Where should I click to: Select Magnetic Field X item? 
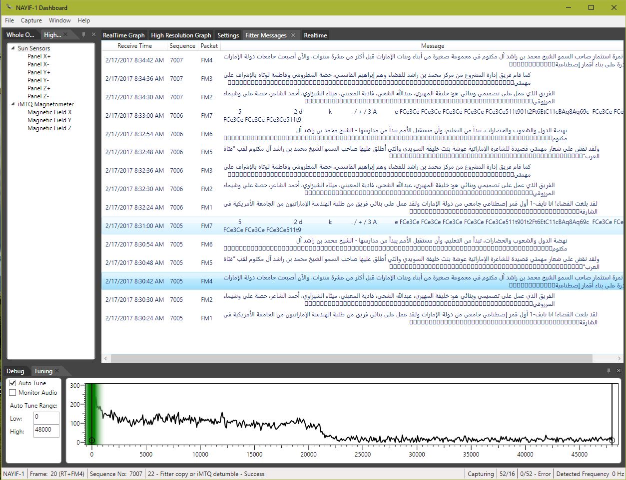[x=49, y=112]
